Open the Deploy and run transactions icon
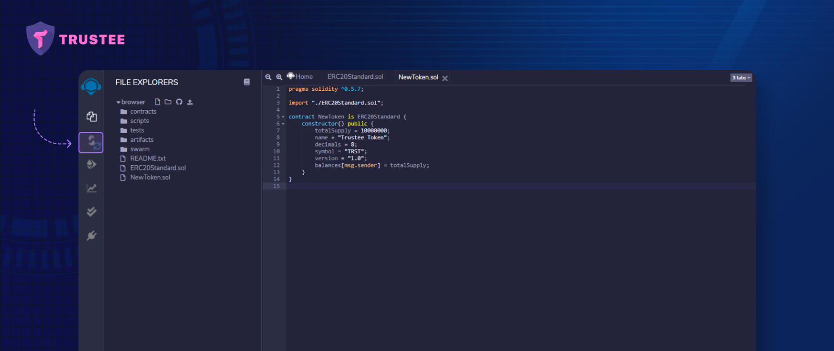834x351 pixels. point(91,164)
